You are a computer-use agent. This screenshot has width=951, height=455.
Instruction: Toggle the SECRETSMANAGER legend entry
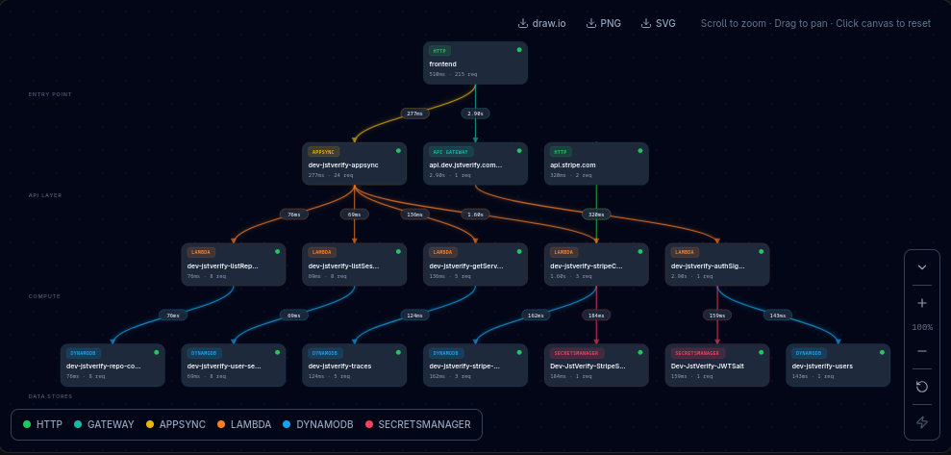[x=417, y=424]
